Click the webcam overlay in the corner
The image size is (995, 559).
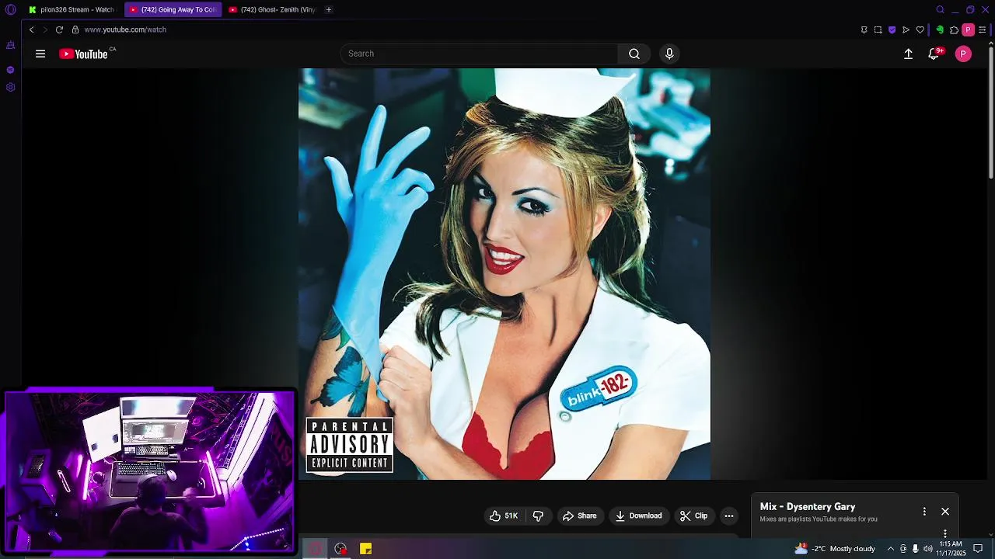(x=149, y=470)
